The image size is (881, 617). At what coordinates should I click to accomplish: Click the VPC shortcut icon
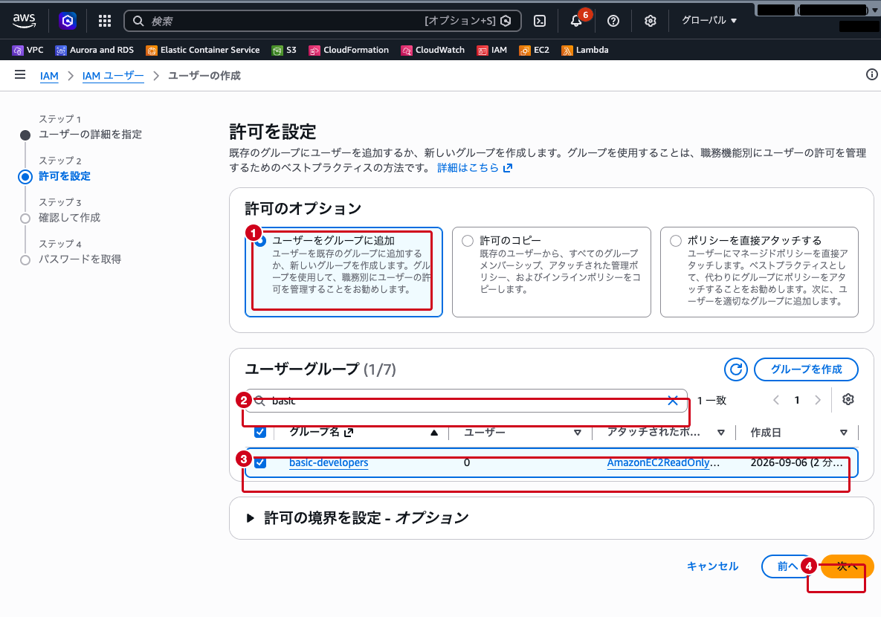(18, 50)
